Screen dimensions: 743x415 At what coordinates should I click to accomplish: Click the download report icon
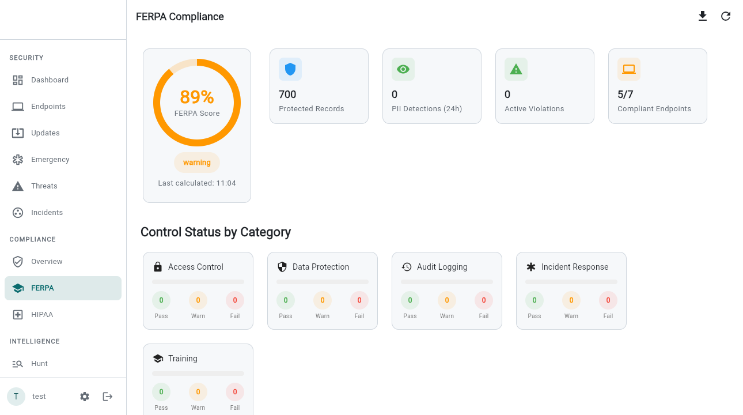coord(703,16)
